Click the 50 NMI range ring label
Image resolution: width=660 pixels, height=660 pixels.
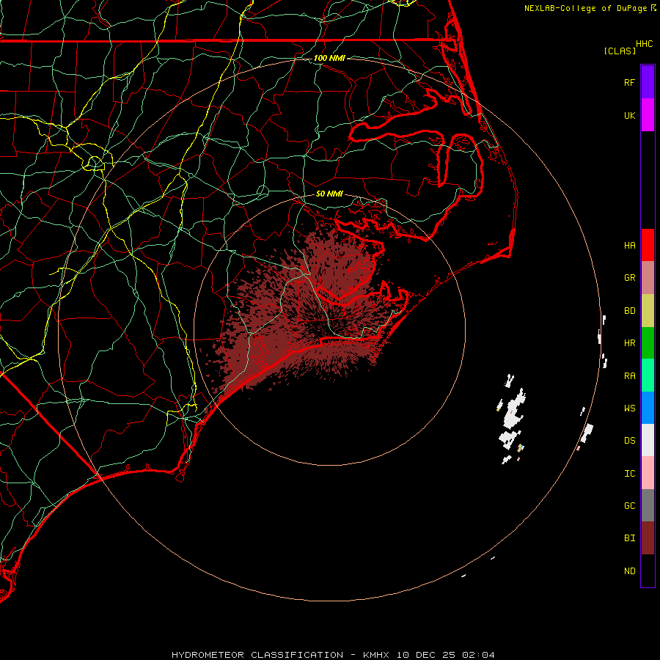click(x=329, y=194)
